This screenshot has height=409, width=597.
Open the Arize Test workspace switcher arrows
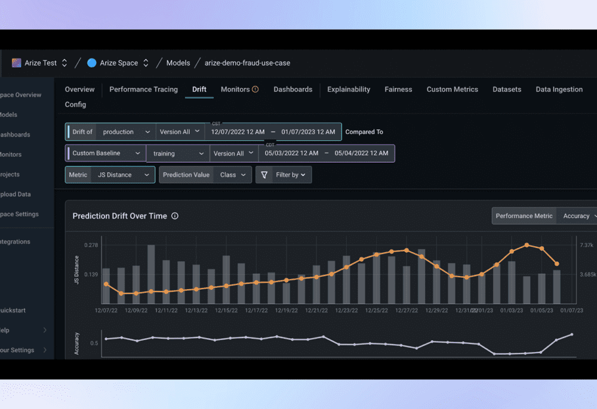click(64, 63)
